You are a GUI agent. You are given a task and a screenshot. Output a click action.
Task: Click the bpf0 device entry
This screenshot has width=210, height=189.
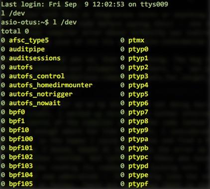[17, 112]
